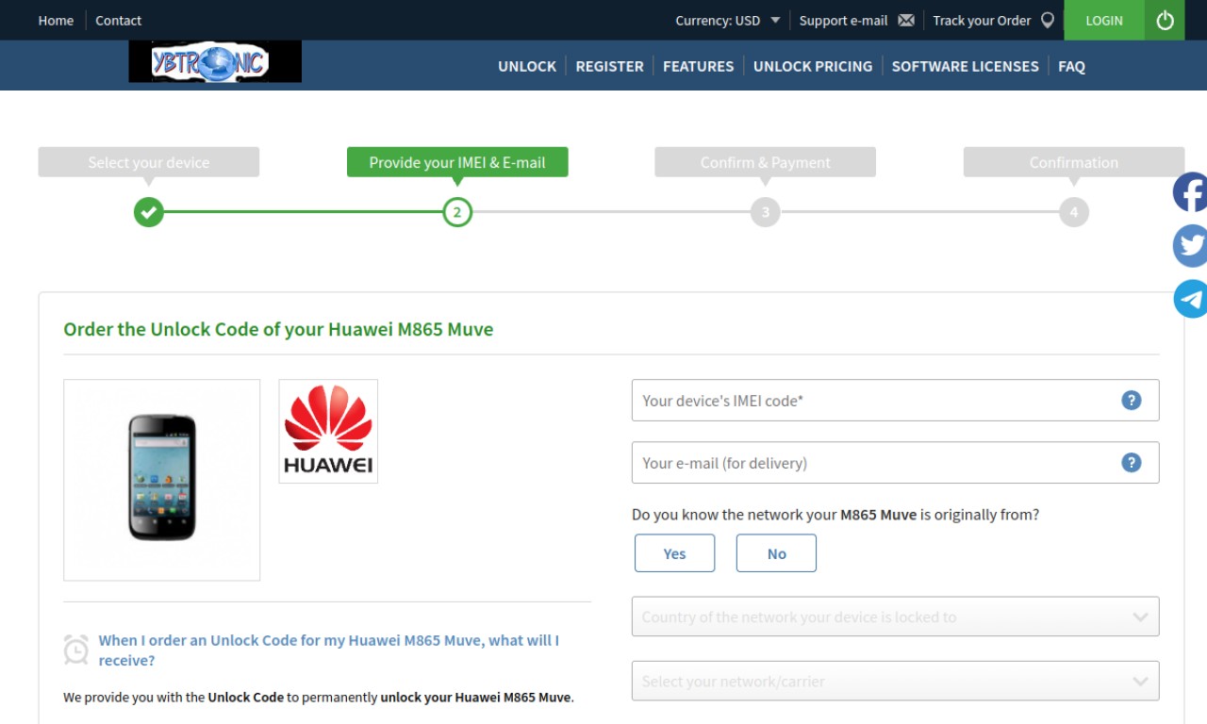Click the Huawei brand logo
The width and height of the screenshot is (1207, 724).
click(x=328, y=432)
